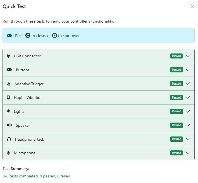This screenshot has width=198, height=183.
Task: Expand the USB Connector test section
Action: pos(188,56)
